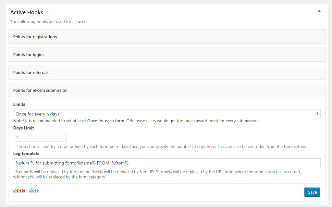This screenshot has height=207, width=332.
Task: Expand Points for logins hook
Action: tap(166, 55)
